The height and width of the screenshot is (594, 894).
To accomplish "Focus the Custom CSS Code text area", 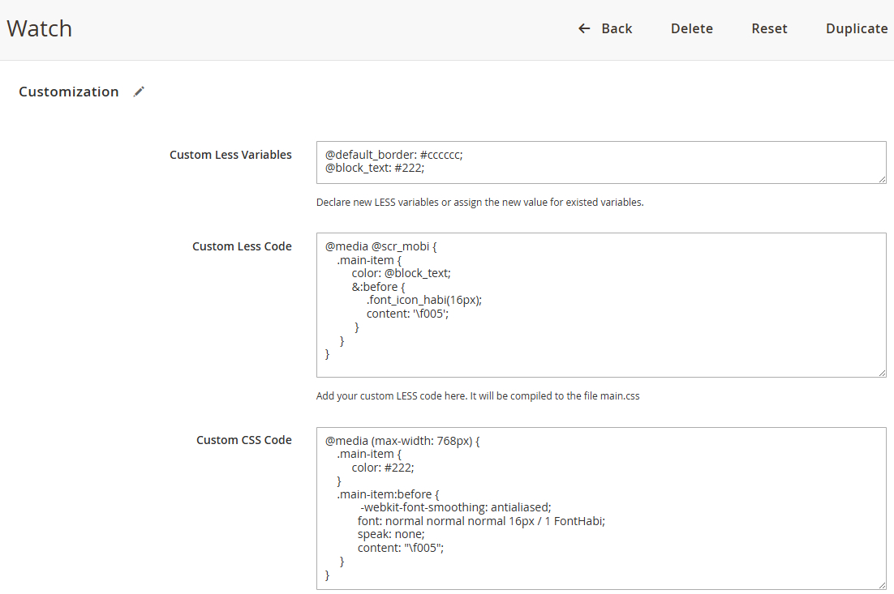I will pyautogui.click(x=601, y=508).
